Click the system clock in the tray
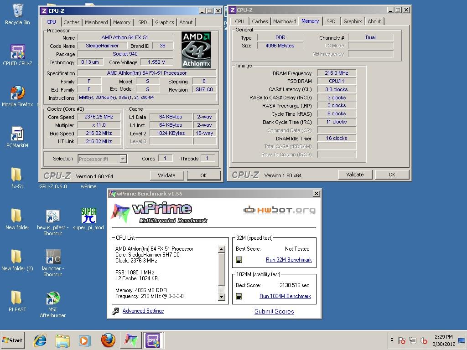Screen dimensions: 467x350 click(x=443, y=340)
